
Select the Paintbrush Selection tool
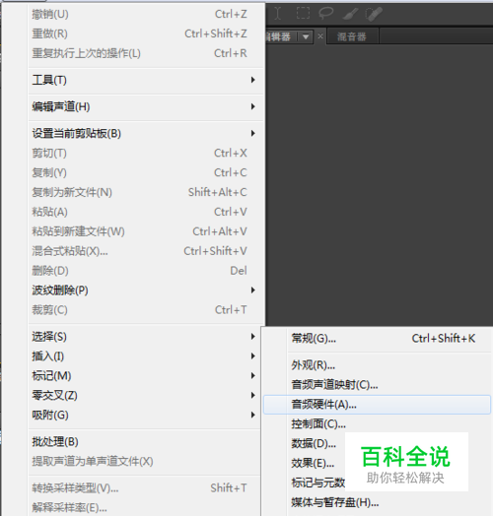pos(350,14)
